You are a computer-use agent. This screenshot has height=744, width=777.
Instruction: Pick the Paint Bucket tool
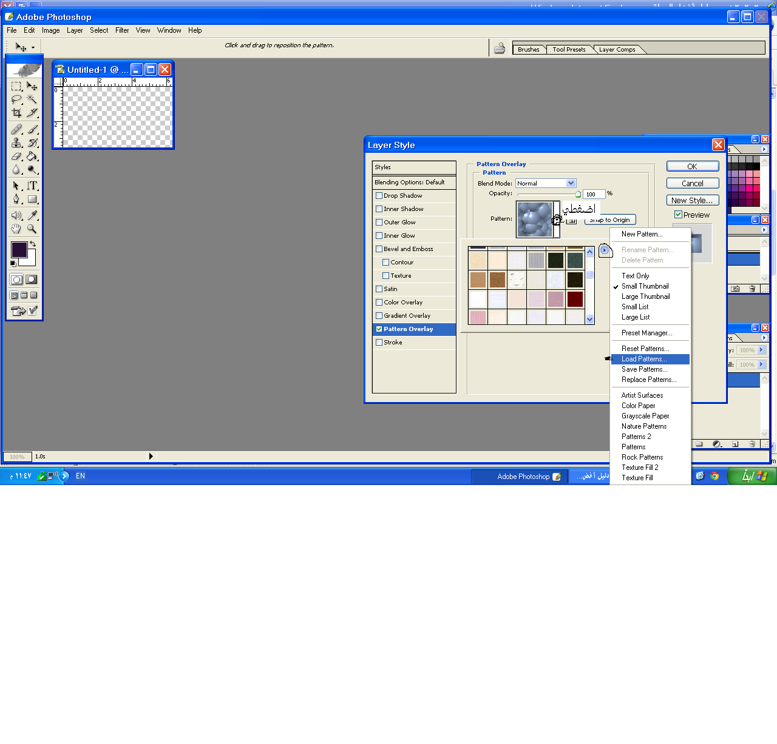32,156
